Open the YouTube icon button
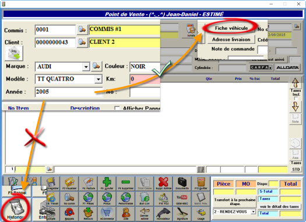306x222 pixels. pos(182,199)
